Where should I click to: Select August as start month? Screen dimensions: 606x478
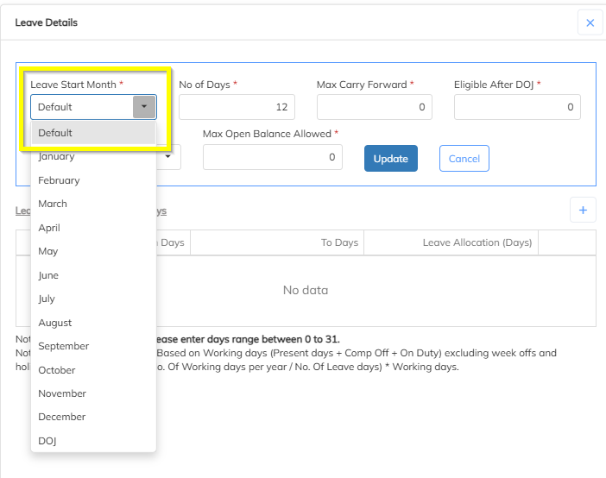55,323
